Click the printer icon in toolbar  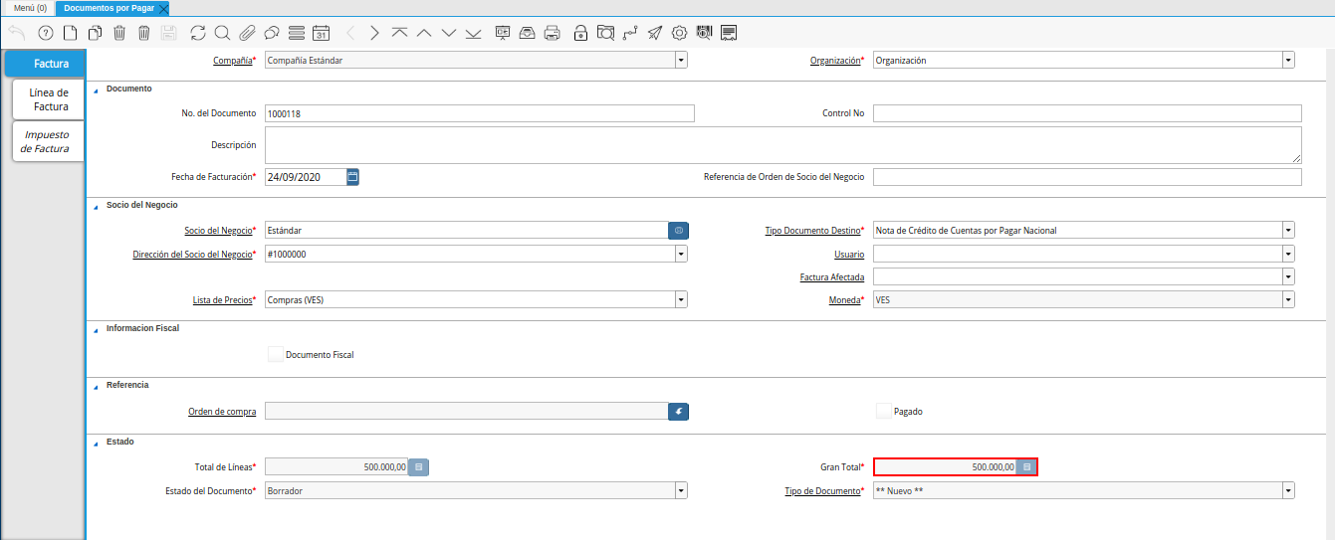553,33
